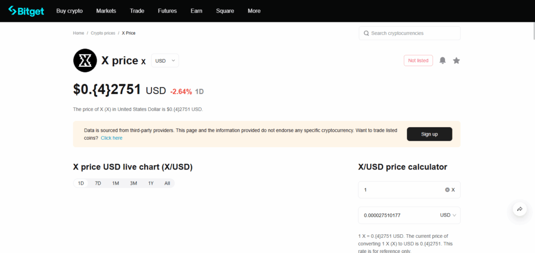Focus the Search cryptocurrencies field
Viewport: 535px width, 253px height.
point(413,33)
